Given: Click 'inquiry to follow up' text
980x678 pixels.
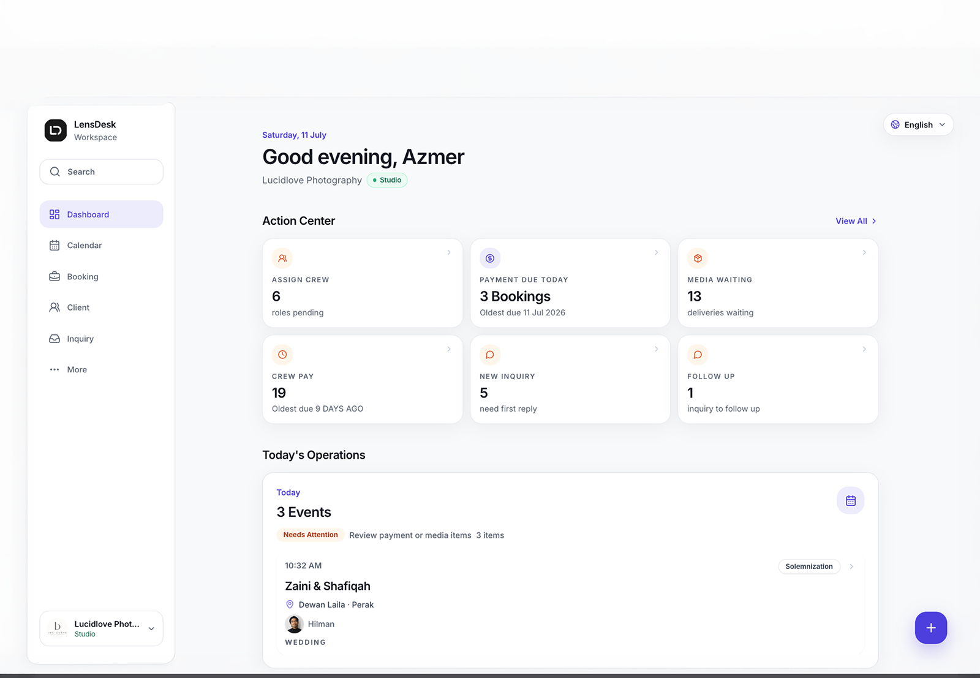Looking at the screenshot, I should (723, 409).
